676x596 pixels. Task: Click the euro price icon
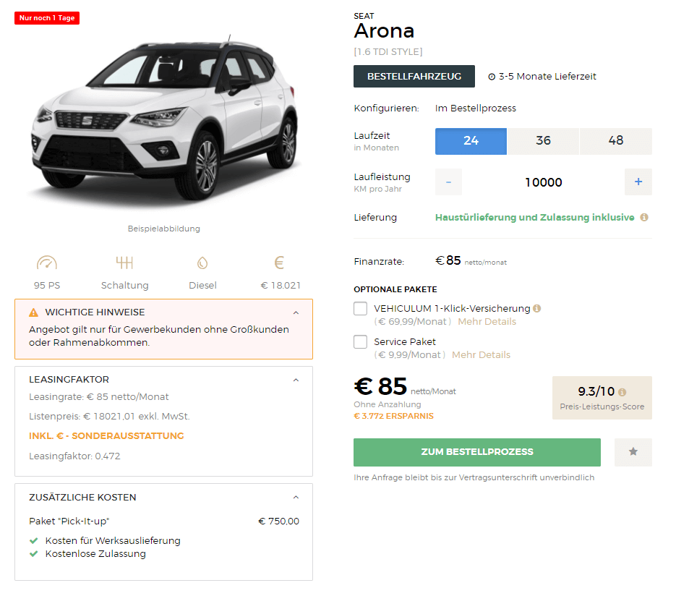279,263
